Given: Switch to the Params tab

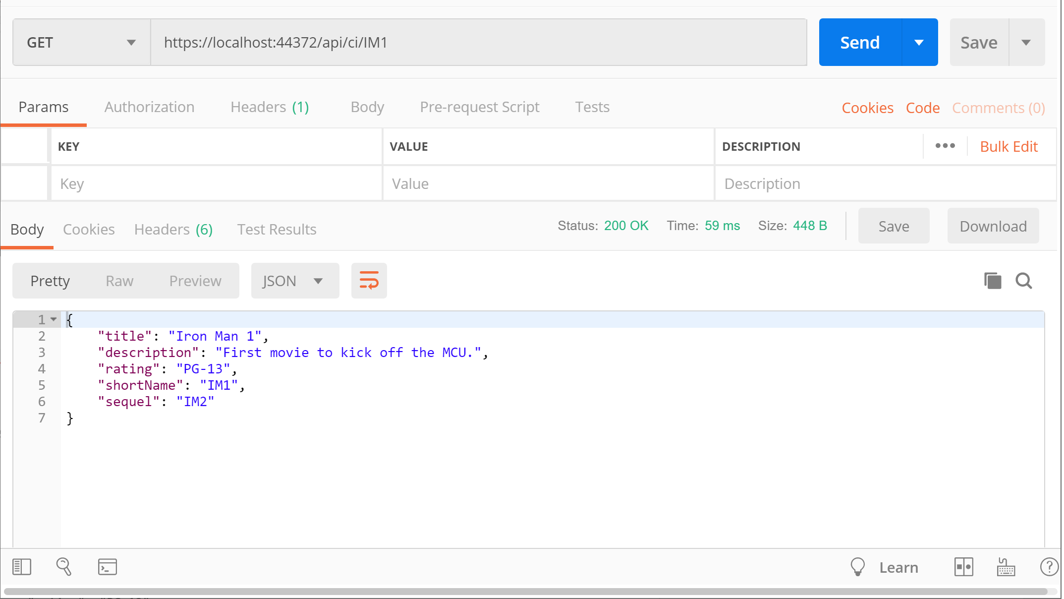Looking at the screenshot, I should (44, 107).
